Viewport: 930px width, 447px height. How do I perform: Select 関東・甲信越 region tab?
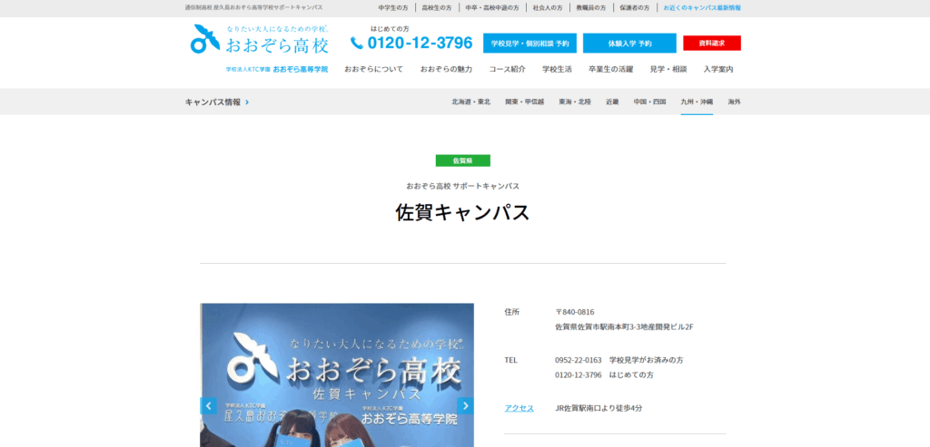point(524,102)
